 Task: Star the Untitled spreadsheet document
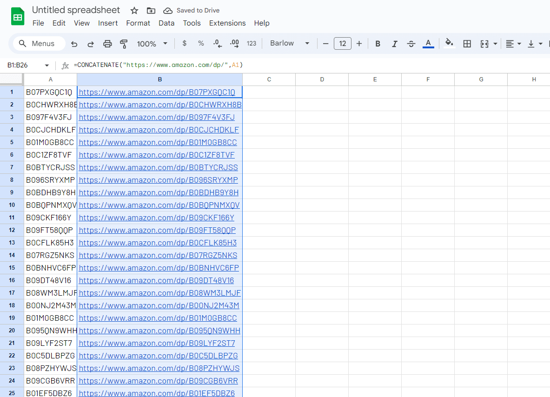(x=134, y=10)
